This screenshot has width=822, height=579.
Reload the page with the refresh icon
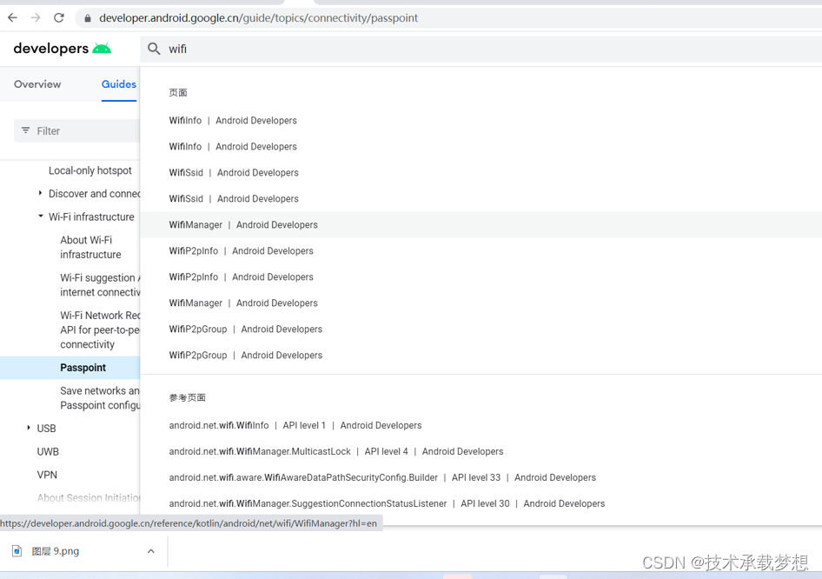(x=59, y=18)
